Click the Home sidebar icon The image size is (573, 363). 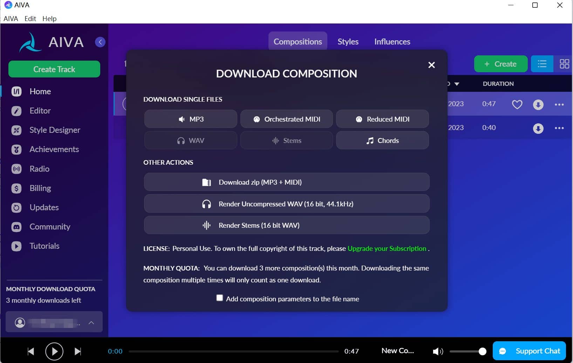(16, 91)
